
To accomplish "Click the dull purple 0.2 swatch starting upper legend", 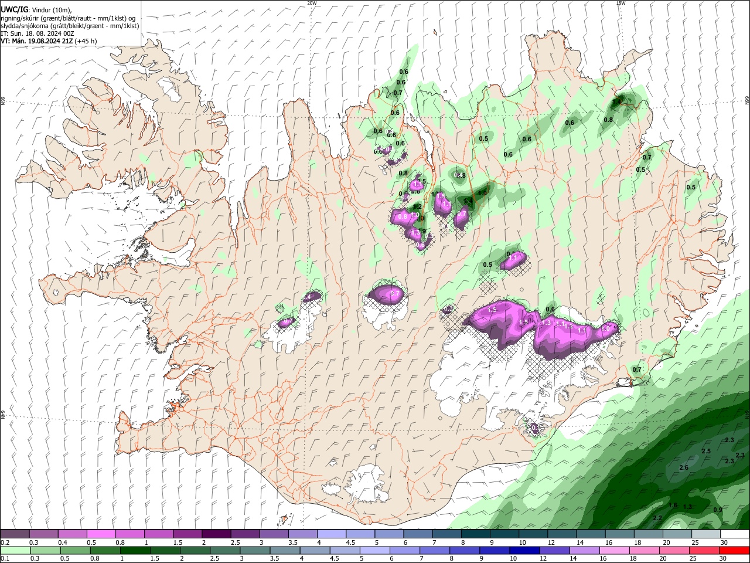I will click(x=15, y=534).
